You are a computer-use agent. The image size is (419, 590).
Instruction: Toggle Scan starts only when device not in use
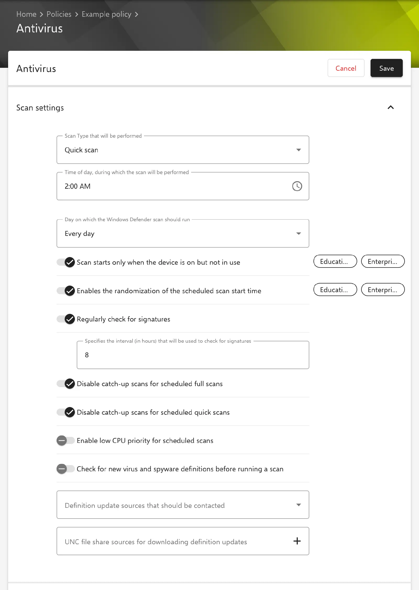[66, 262]
